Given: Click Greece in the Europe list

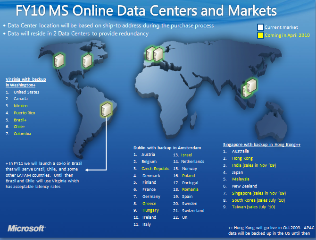Looking at the screenshot, I should tap(149, 204).
